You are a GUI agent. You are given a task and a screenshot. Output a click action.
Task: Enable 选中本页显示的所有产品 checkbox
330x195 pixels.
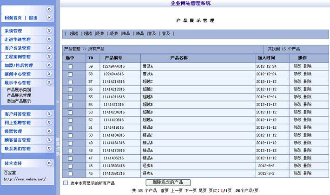click(66, 183)
